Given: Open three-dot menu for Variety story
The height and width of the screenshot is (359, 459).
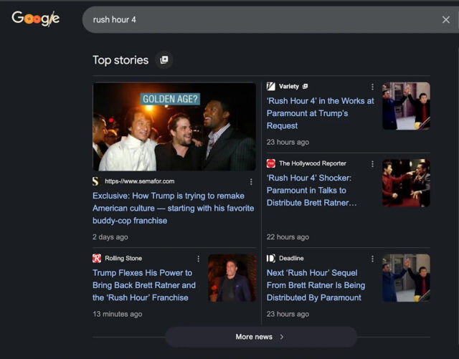Looking at the screenshot, I should point(372,87).
